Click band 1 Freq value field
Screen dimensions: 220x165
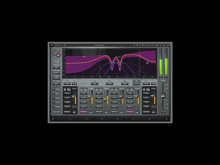click(x=67, y=84)
